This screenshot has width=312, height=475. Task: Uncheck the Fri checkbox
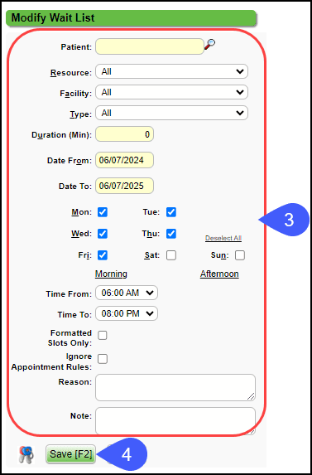click(x=103, y=255)
